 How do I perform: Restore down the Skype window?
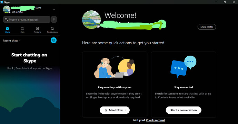(225, 2)
